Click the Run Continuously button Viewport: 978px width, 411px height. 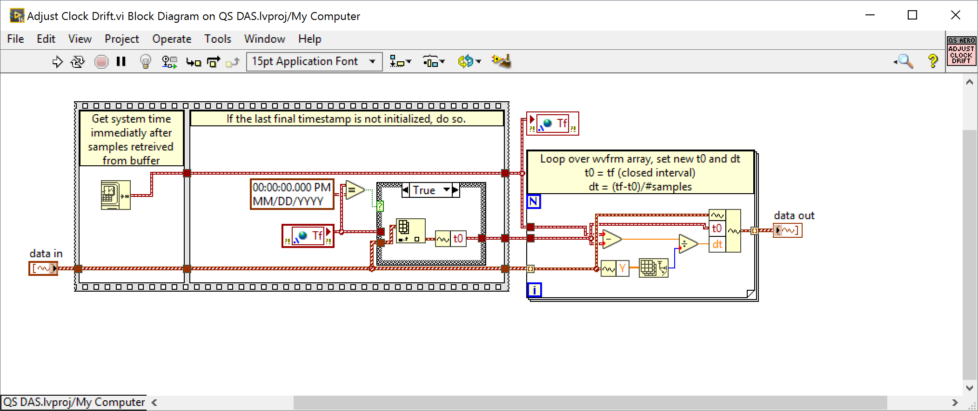point(78,62)
